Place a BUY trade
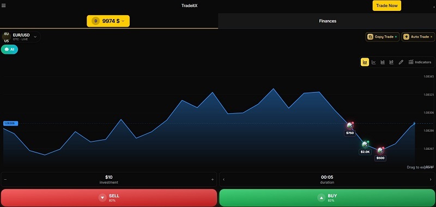This screenshot has width=436, height=207. pos(327,198)
